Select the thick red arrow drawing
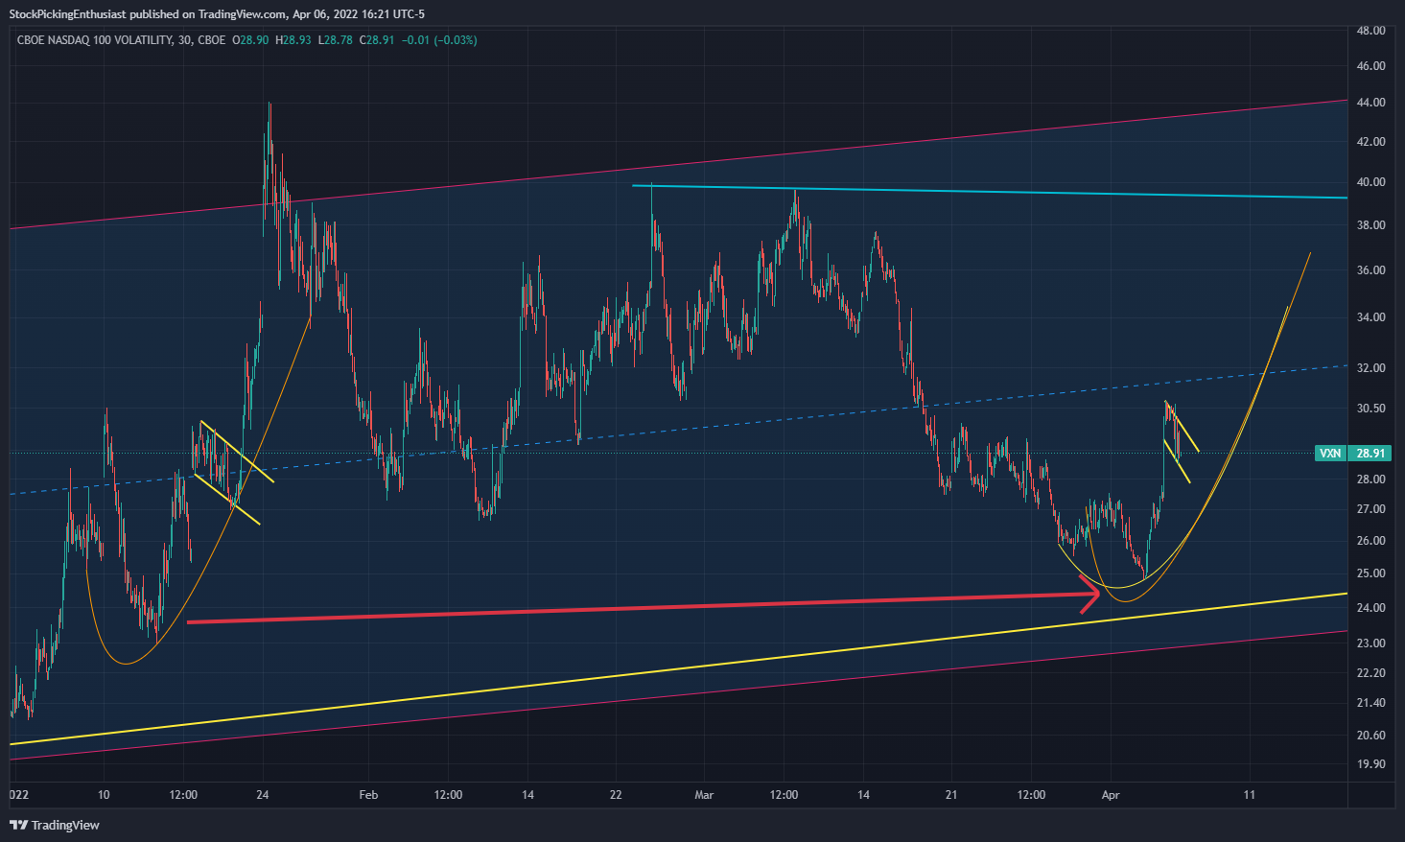Screen dimensions: 1405x842 [643, 607]
